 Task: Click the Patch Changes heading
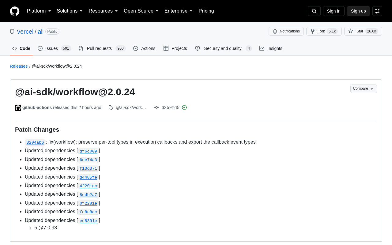(x=37, y=130)
